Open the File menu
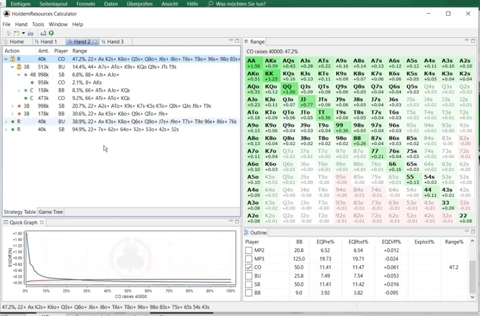Viewport: 480px width, 316px height. coord(7,24)
